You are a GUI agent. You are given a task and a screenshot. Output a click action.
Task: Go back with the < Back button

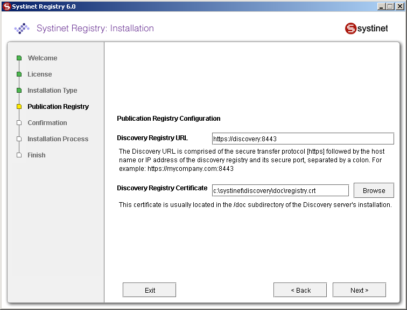[300, 290]
